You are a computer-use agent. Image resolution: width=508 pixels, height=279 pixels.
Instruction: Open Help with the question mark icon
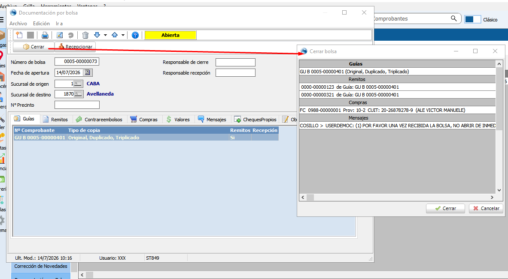click(135, 35)
